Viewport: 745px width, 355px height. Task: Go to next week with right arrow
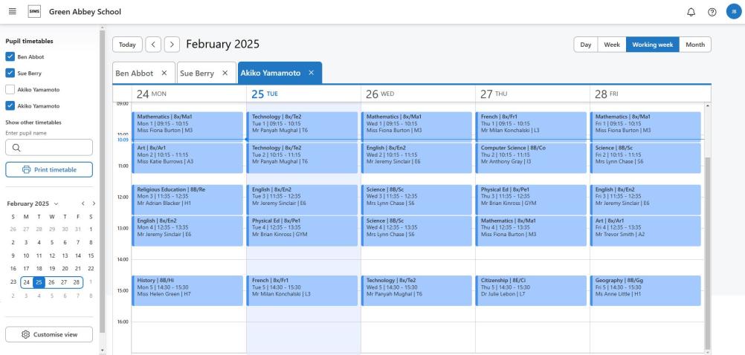tap(172, 45)
